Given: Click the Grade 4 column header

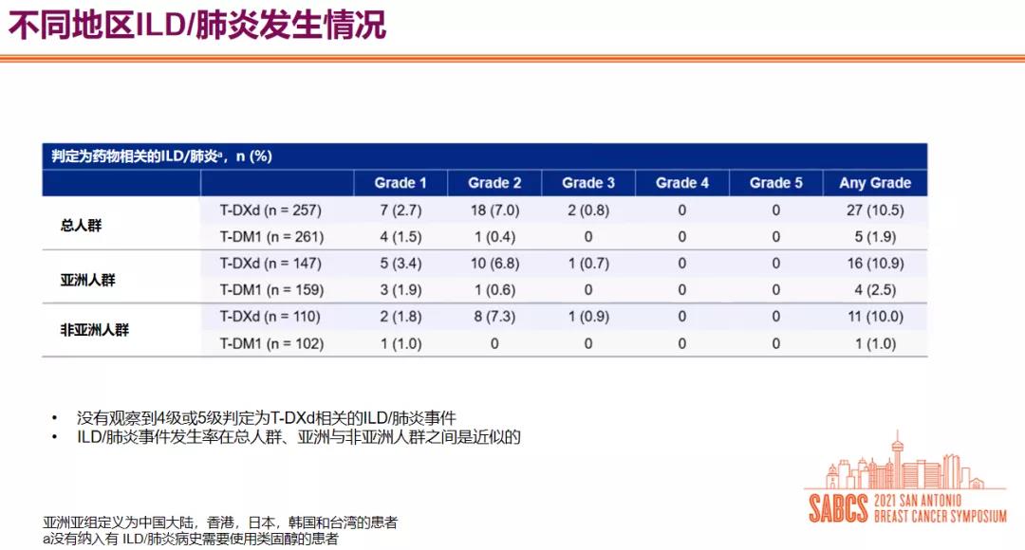Looking at the screenshot, I should point(681,183).
